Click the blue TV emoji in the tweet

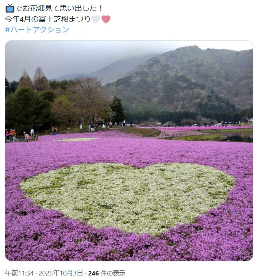coord(10,8)
